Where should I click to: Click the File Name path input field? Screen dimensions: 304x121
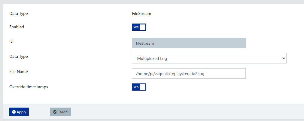click(189, 74)
